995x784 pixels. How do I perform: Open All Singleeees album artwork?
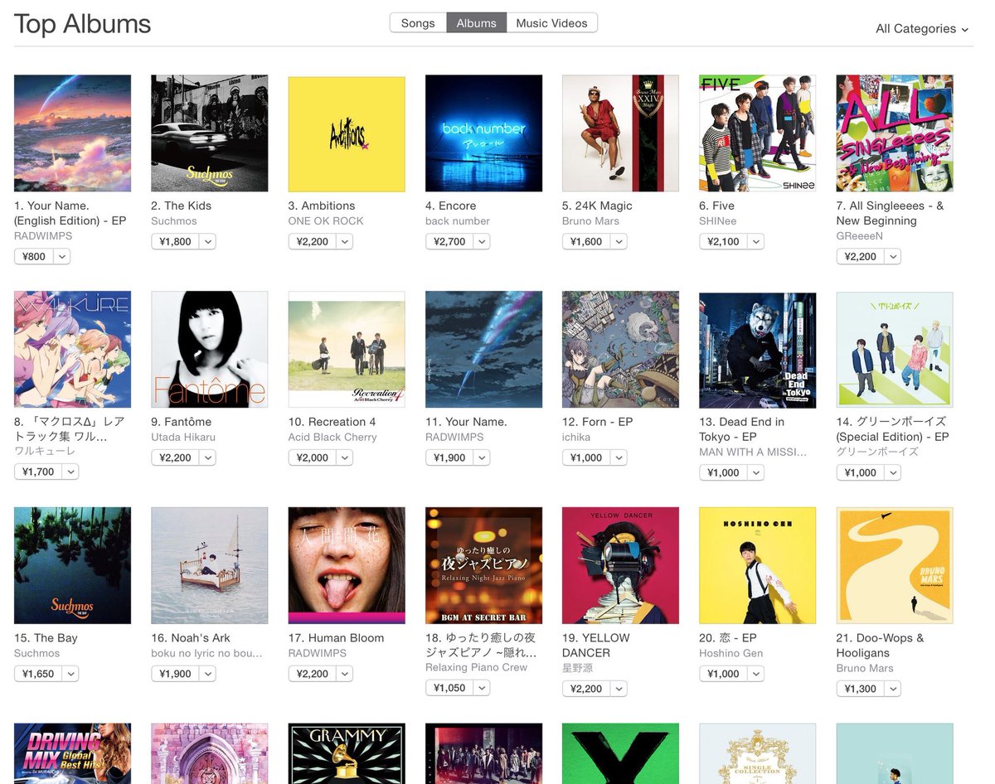pyautogui.click(x=895, y=133)
